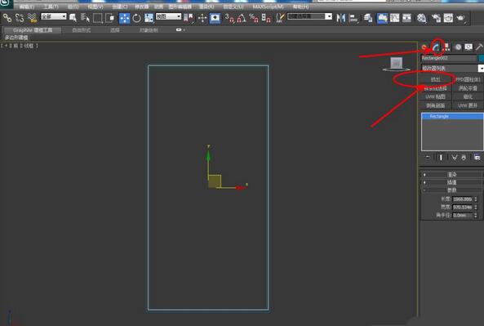Open the Layer Manager
This screenshot has width=484, height=326.
[367, 18]
